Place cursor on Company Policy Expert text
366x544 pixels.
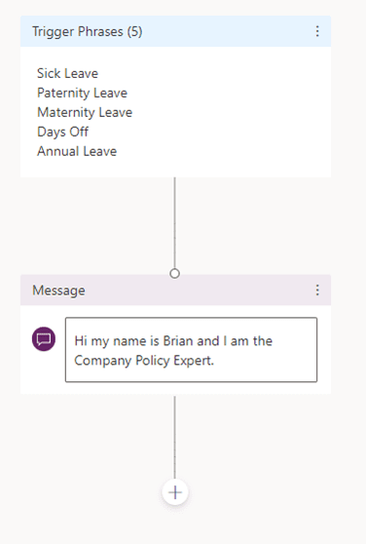tap(144, 361)
